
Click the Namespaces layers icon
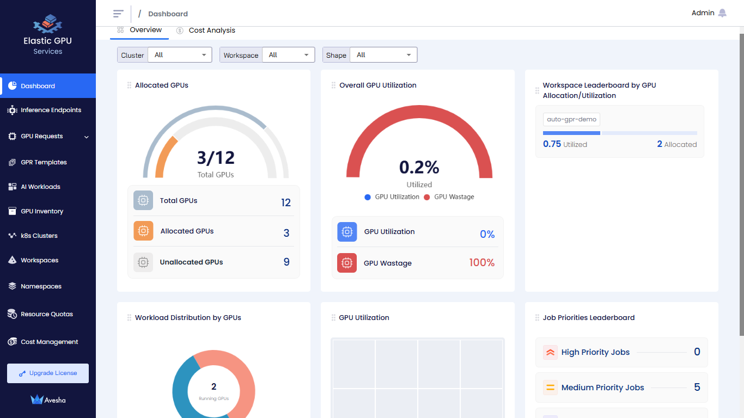tap(12, 286)
